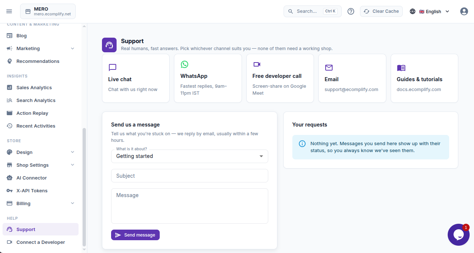Viewport: 474px width, 253px height.
Task: Expand the Design submenu chevron
Action: coord(72,152)
